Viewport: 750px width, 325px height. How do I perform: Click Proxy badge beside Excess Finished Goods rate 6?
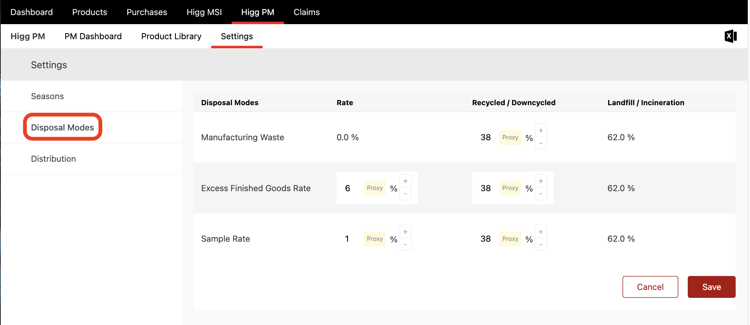(375, 188)
